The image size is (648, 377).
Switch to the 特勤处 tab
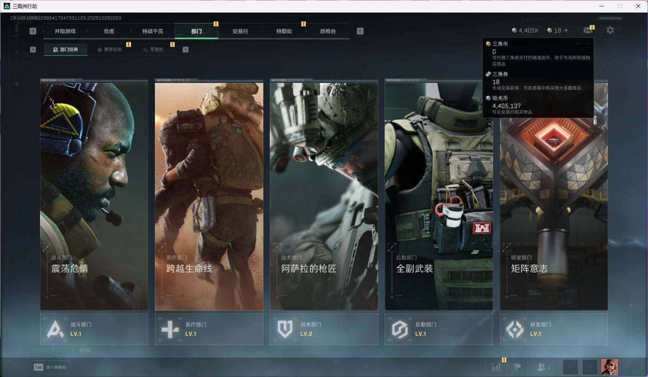click(284, 31)
